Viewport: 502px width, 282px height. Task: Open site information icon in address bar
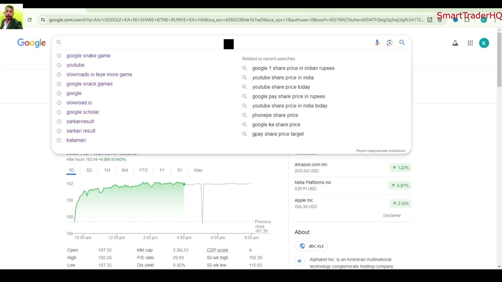click(x=43, y=20)
